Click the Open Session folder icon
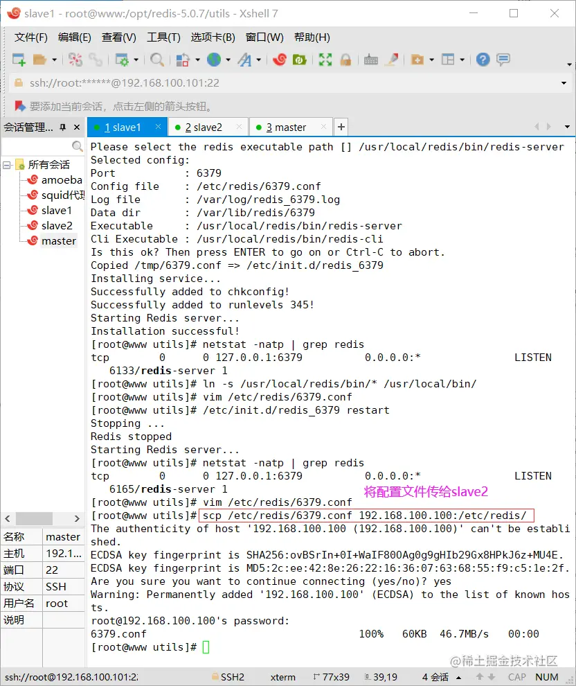 [x=39, y=60]
